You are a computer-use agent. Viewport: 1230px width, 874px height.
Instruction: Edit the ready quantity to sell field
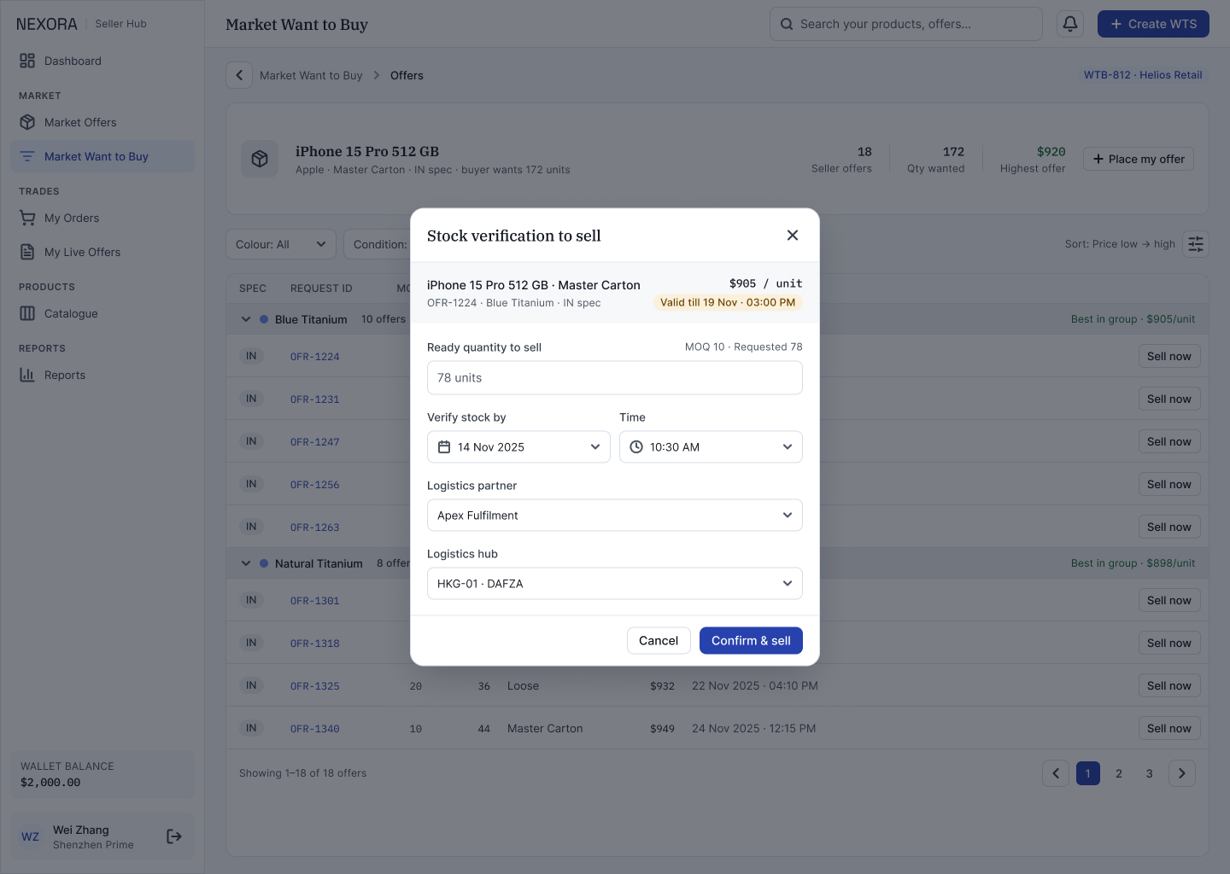(615, 378)
